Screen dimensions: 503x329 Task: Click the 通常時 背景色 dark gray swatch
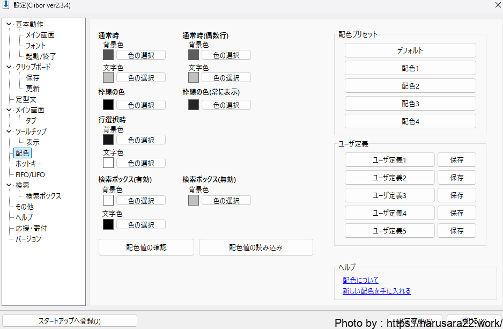pyautogui.click(x=108, y=55)
